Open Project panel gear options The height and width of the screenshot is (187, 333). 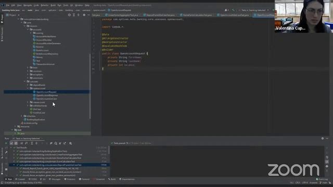(x=84, y=15)
